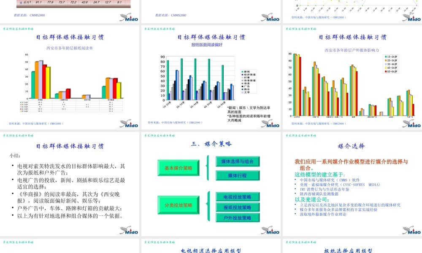Select the 报纸选择应用模型 slide

pos(352,246)
